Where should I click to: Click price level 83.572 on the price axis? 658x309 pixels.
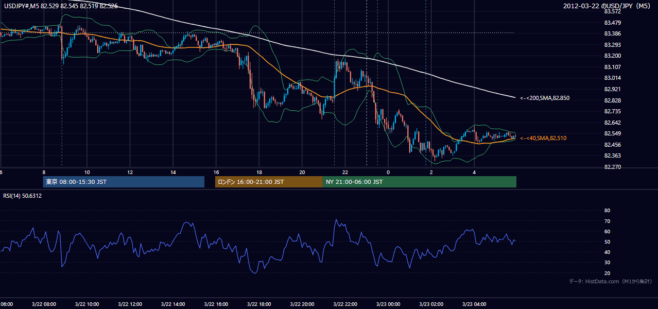(x=612, y=11)
